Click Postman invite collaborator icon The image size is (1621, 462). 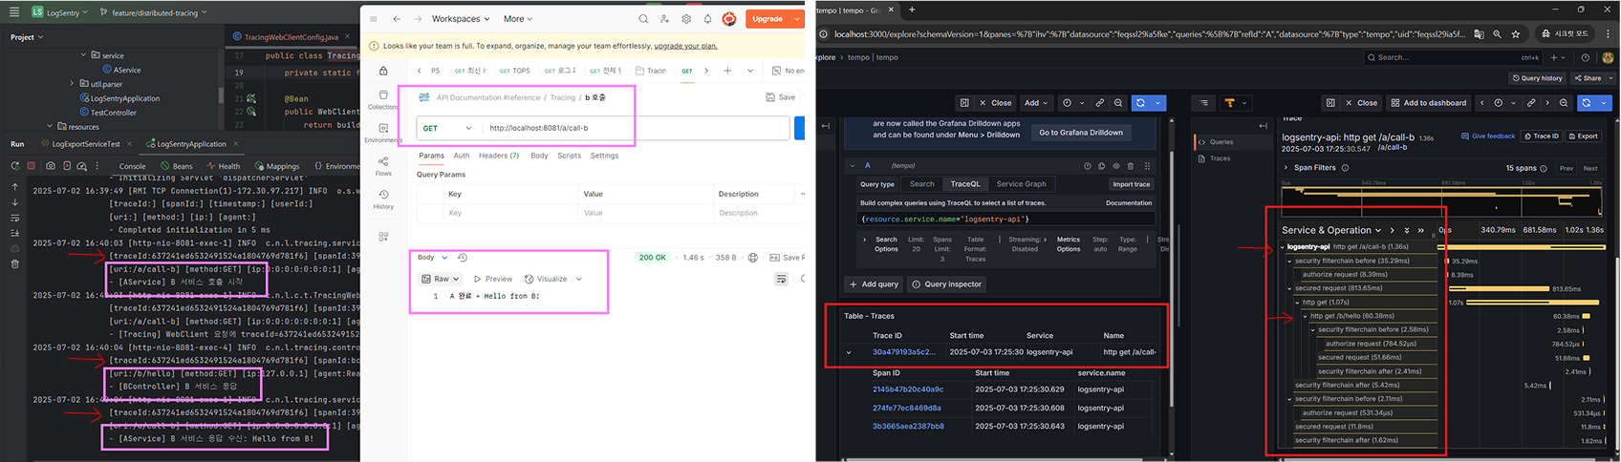click(664, 18)
